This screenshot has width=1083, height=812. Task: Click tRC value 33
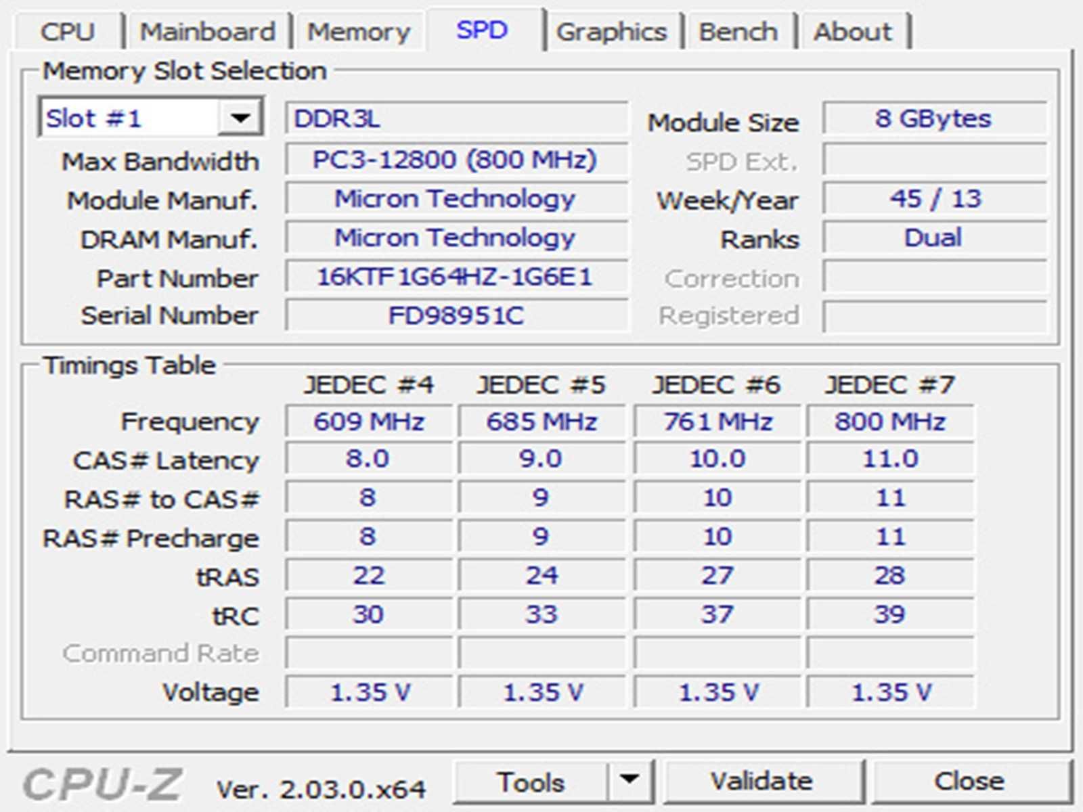(x=541, y=614)
